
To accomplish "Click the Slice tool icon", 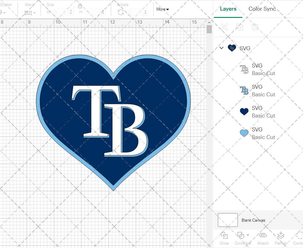I will pos(224,236).
